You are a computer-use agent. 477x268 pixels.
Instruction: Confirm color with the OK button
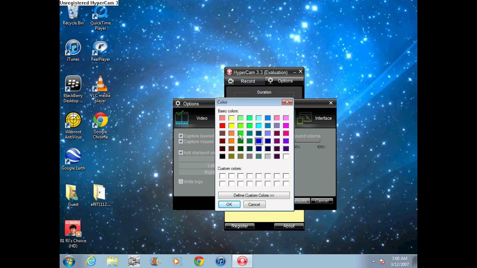[229, 204]
